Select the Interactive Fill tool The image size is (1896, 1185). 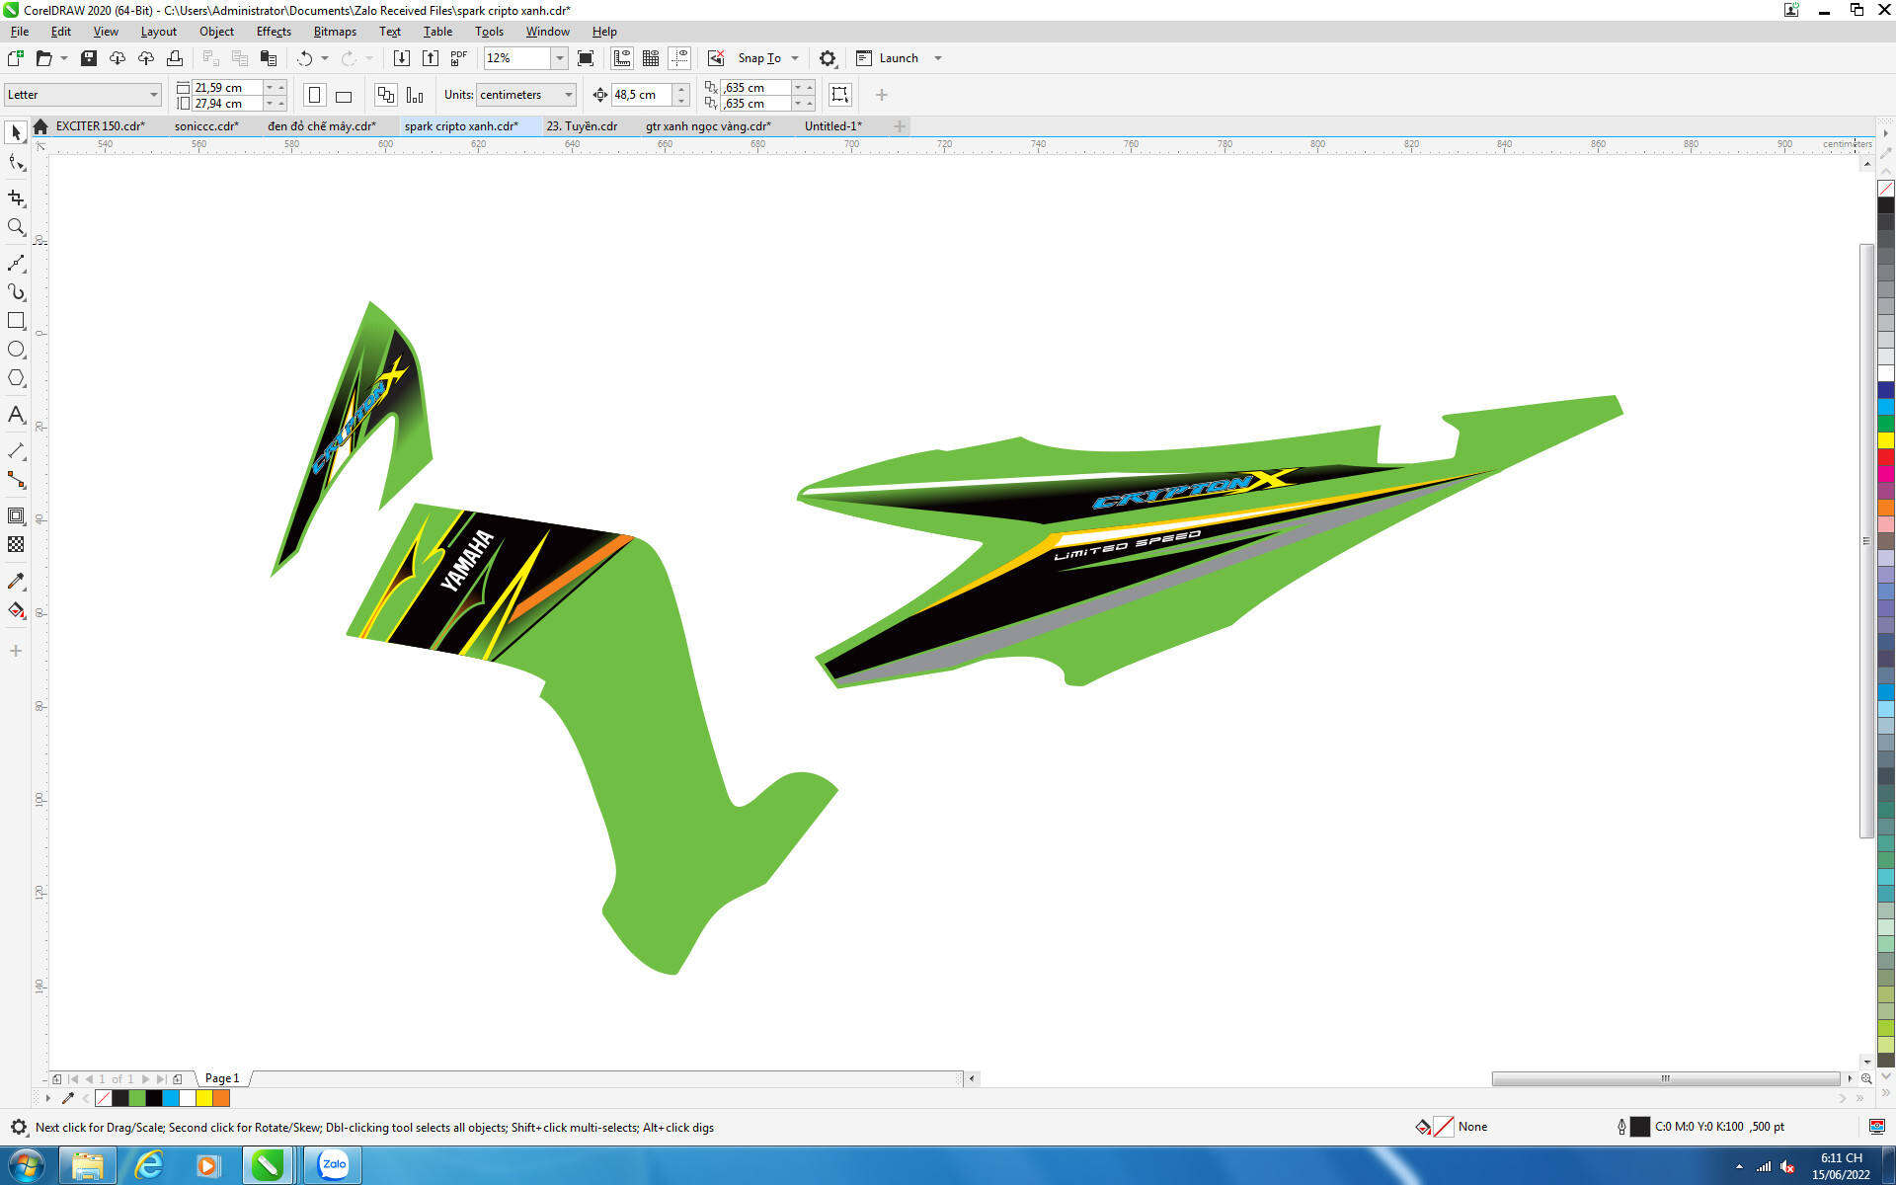16,610
